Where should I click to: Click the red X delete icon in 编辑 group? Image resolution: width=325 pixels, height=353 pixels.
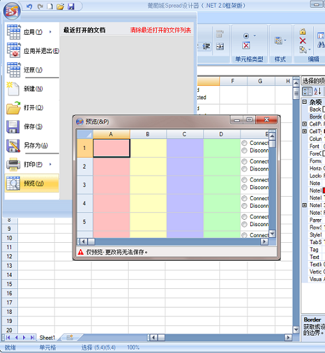pyautogui.click(x=303, y=41)
